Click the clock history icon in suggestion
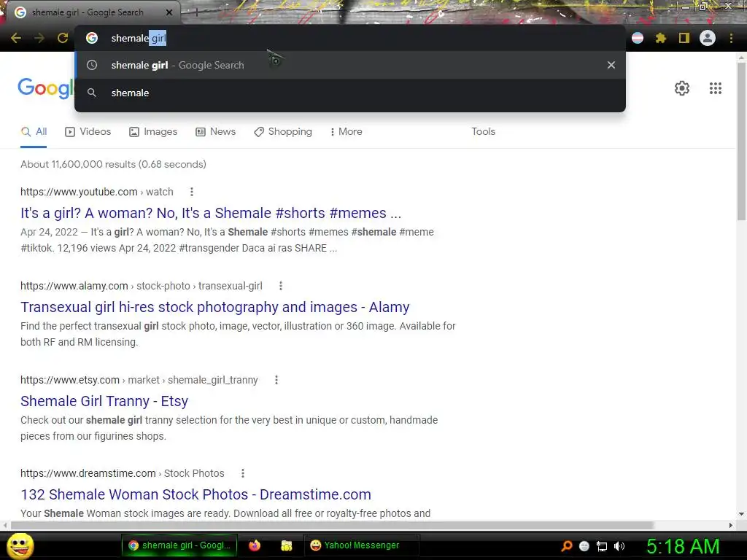The height and width of the screenshot is (560, 747). click(x=92, y=65)
